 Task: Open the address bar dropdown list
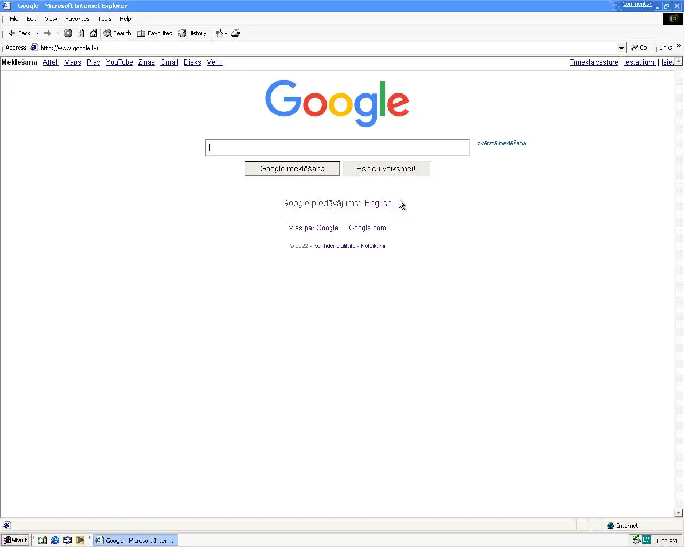pos(621,48)
